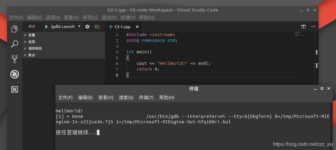
Task: Click line number 1 in the gutter
Action: click(x=117, y=35)
